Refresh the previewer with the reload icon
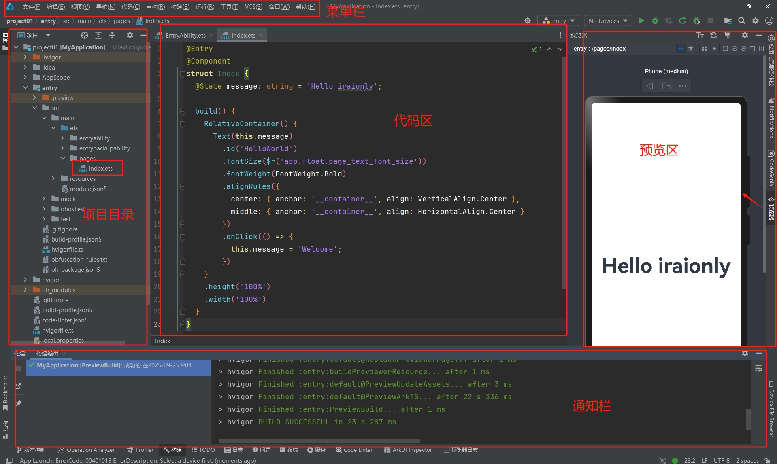Viewport: 777px width, 464px height. (x=713, y=36)
